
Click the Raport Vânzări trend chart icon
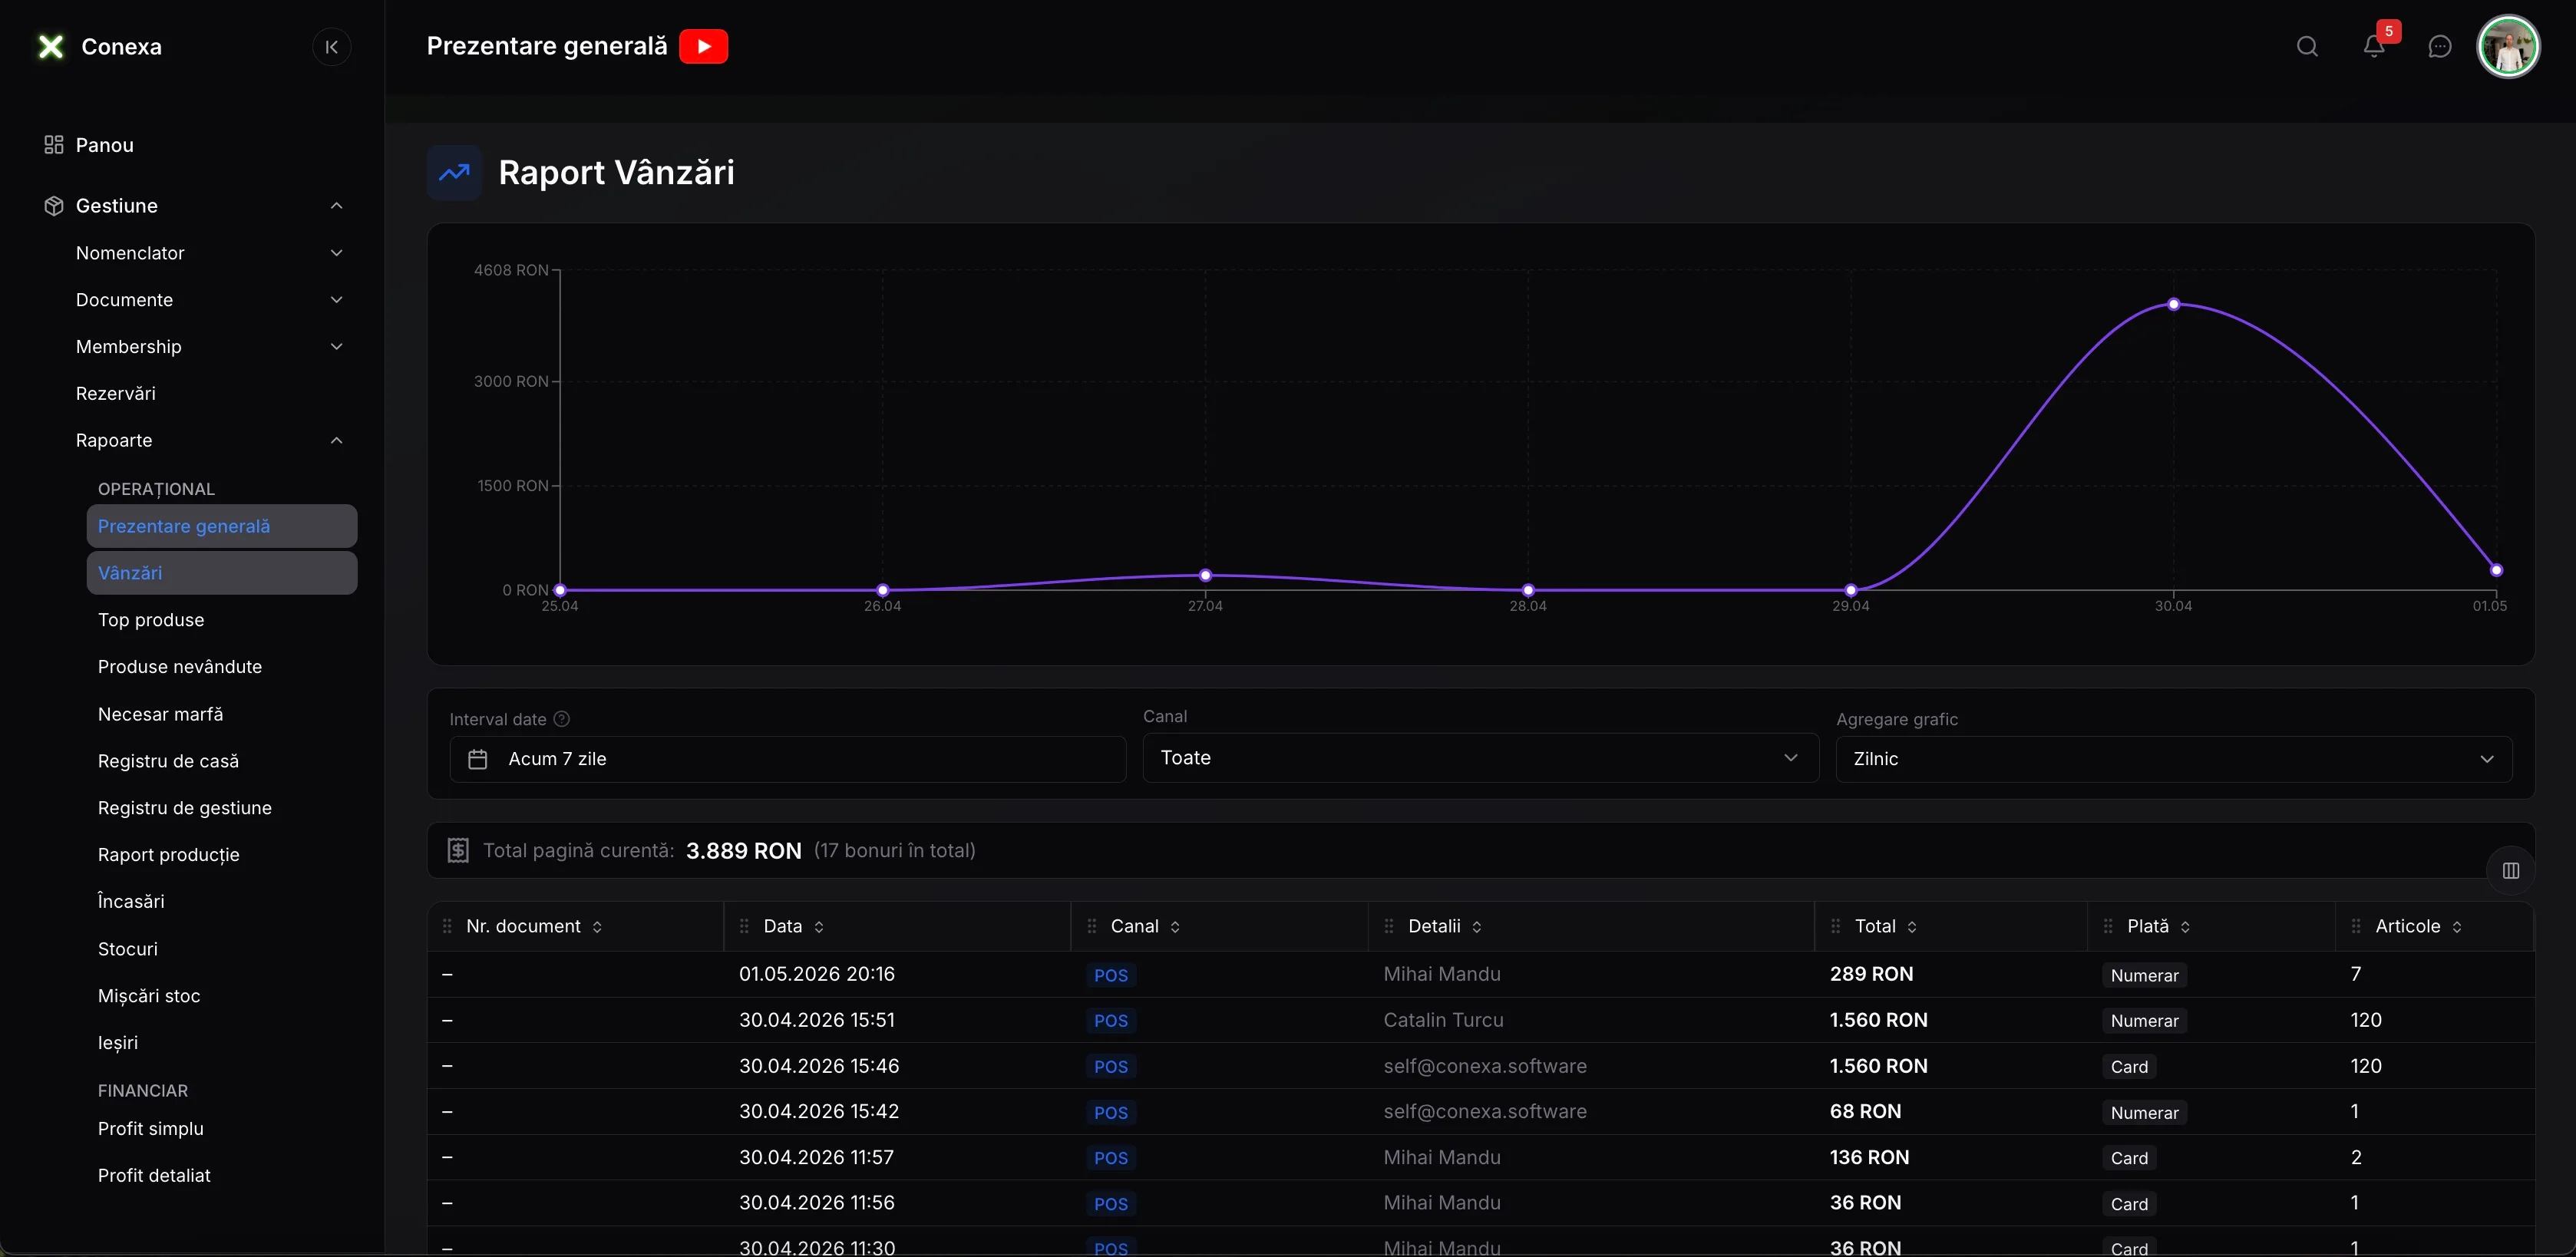coord(455,172)
